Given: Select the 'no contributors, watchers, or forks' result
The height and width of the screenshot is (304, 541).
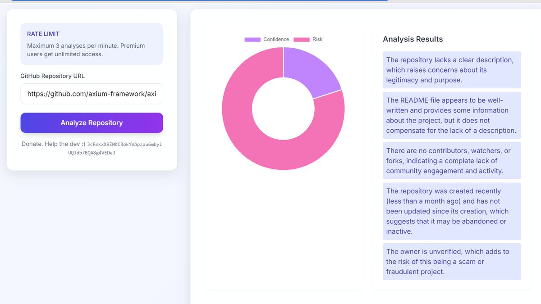Looking at the screenshot, I should click(452, 161).
